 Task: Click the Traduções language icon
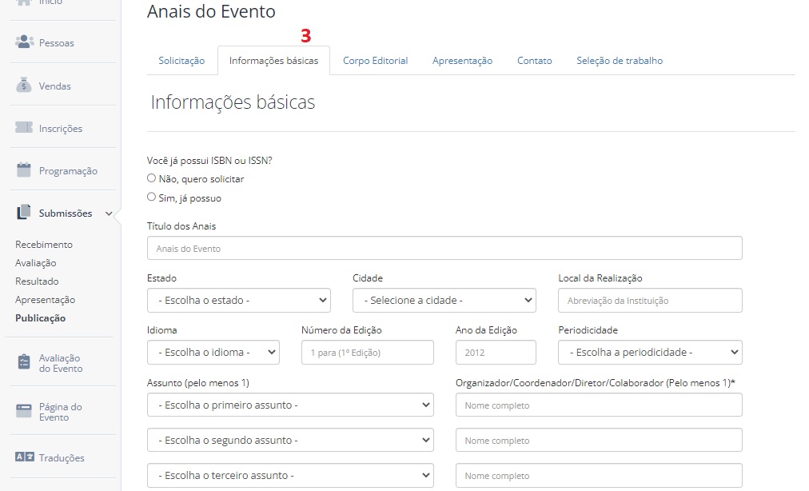[x=24, y=457]
